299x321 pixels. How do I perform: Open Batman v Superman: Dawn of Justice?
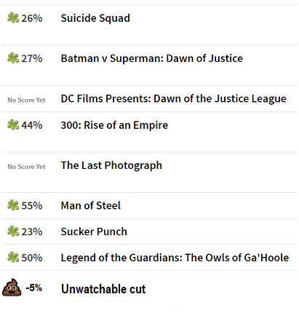point(152,58)
